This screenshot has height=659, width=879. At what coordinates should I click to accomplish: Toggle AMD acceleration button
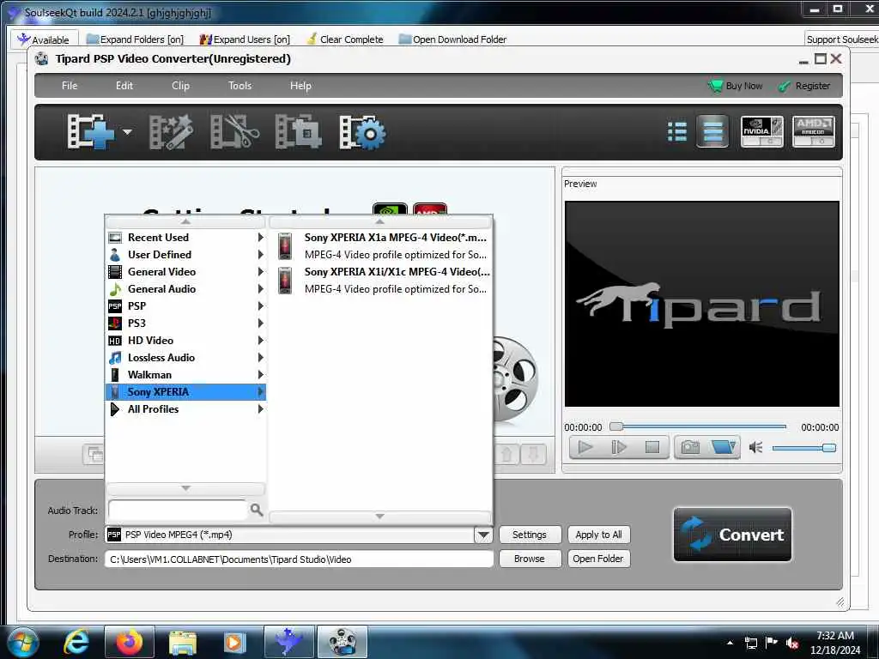[x=814, y=131]
